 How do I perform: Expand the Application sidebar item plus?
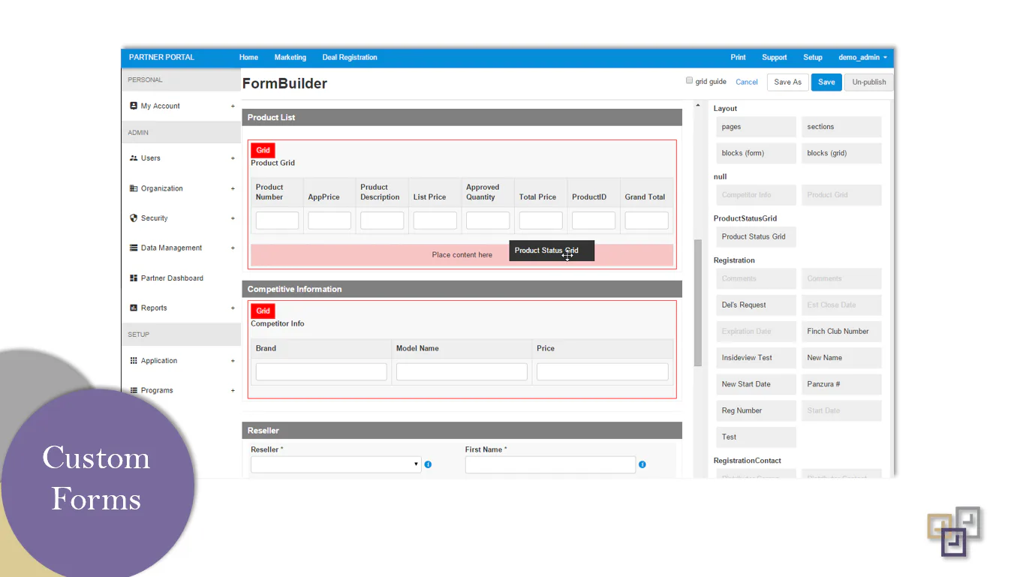pyautogui.click(x=233, y=361)
